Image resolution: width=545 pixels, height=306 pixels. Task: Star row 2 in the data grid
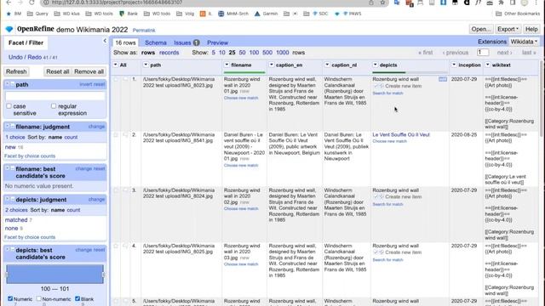pyautogui.click(x=116, y=135)
